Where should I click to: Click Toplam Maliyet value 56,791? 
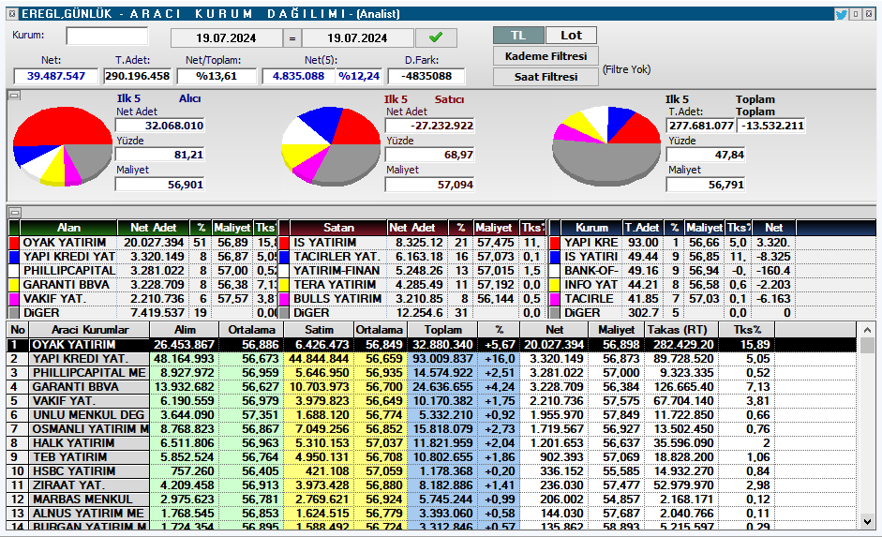pos(706,185)
